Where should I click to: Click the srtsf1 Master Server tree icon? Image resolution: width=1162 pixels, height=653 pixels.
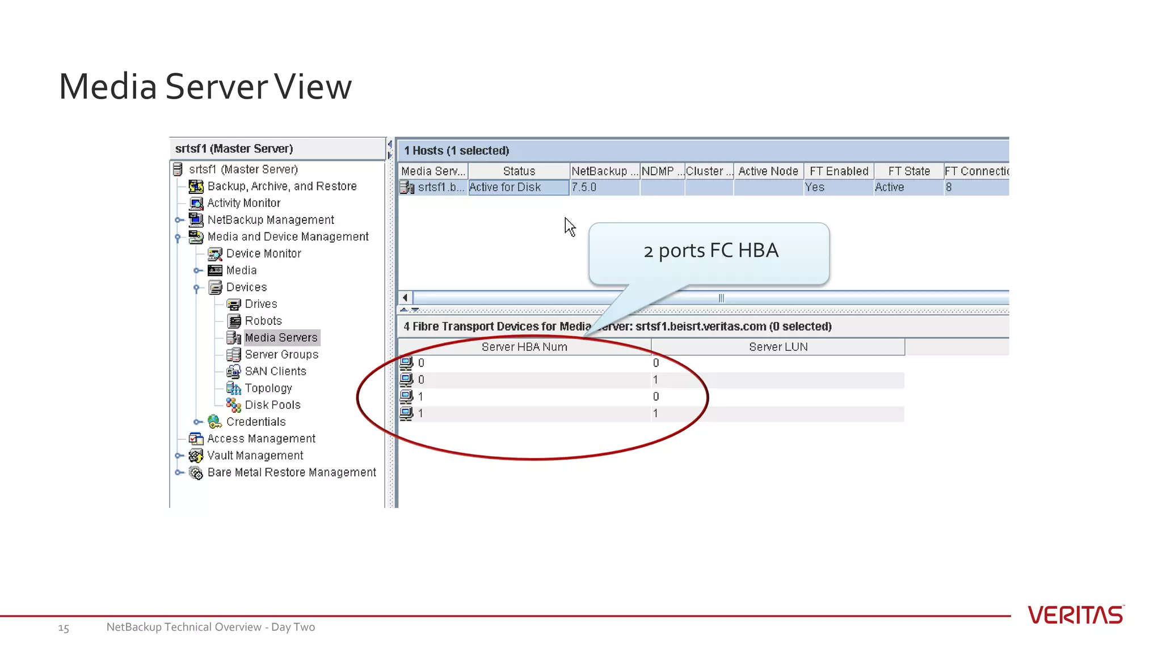[x=178, y=169]
